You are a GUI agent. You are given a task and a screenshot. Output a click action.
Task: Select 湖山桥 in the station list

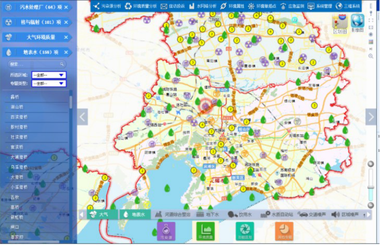point(17,107)
